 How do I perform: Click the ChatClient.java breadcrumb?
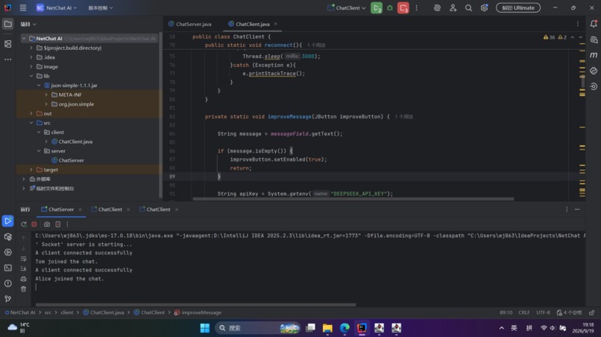pos(104,312)
